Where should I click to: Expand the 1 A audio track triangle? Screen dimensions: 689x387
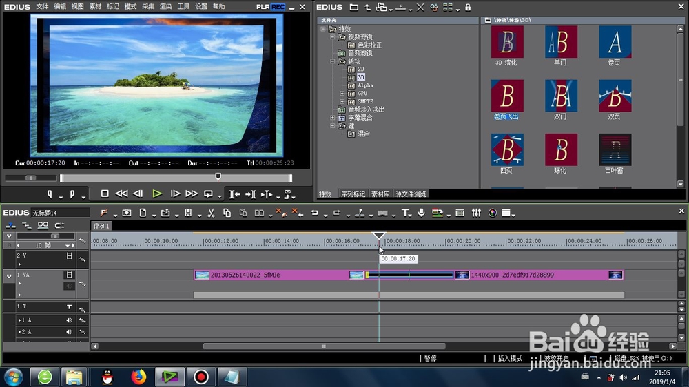pos(19,320)
